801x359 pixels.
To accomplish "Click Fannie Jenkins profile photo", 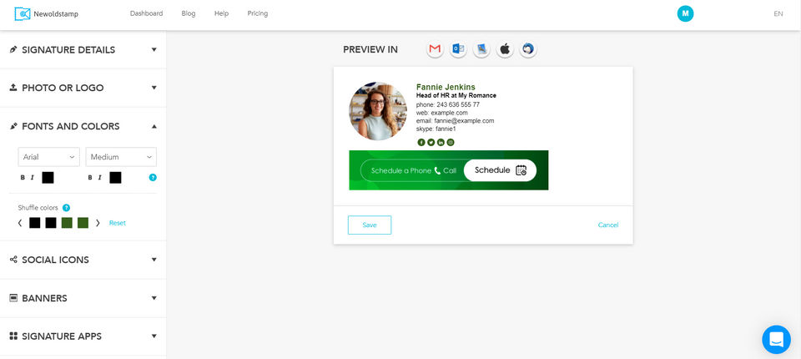I will (378, 111).
